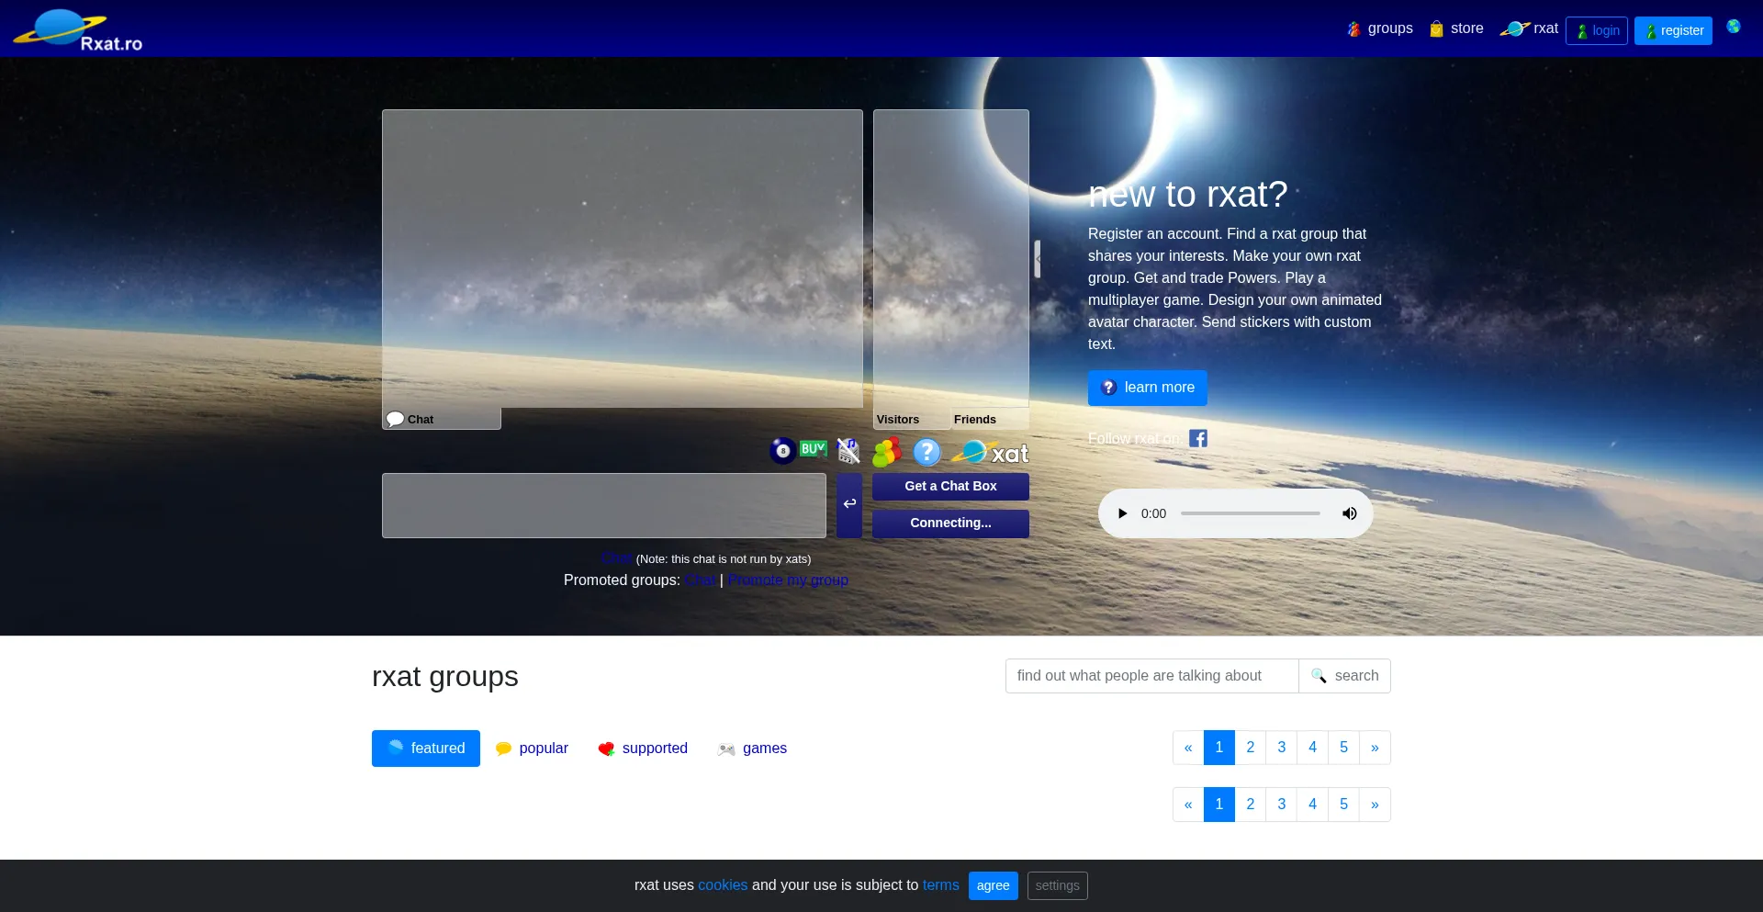This screenshot has height=912, width=1763.
Task: Select the supported groups tab
Action: click(643, 749)
